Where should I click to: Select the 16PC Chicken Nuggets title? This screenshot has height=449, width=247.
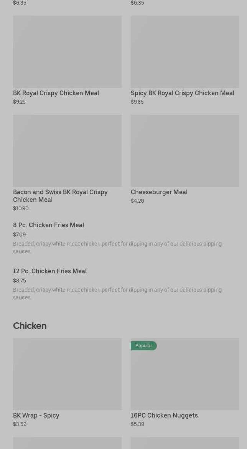coord(164,415)
